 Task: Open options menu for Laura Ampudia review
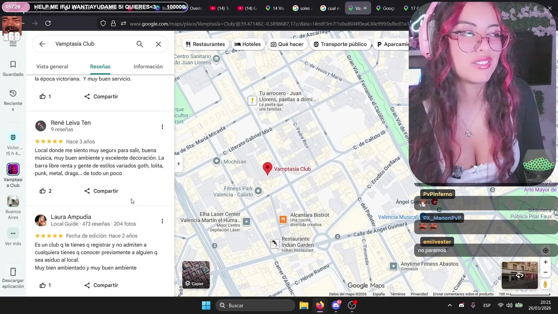click(162, 221)
